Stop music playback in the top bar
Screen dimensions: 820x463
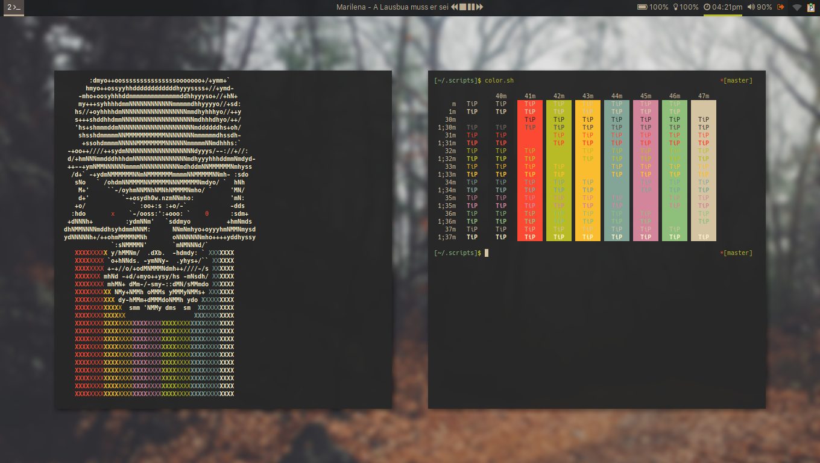pyautogui.click(x=463, y=7)
